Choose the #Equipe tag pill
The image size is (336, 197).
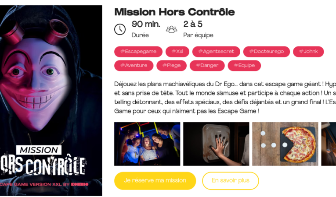(244, 65)
